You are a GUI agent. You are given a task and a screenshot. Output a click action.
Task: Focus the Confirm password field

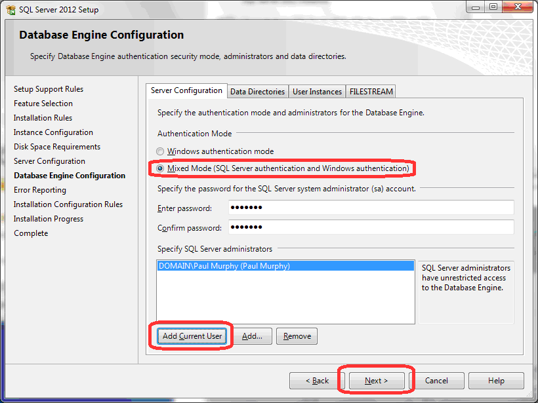[x=371, y=227]
